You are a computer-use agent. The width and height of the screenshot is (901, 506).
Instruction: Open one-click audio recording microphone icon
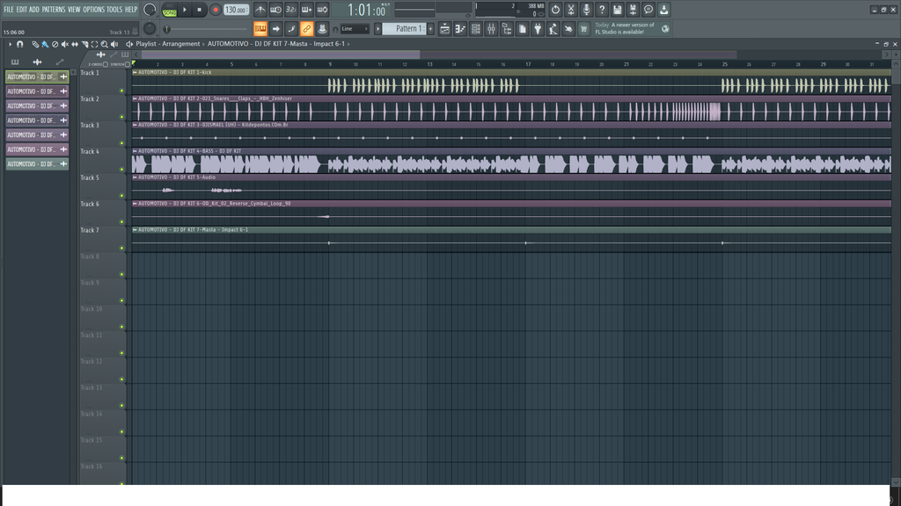click(x=586, y=10)
